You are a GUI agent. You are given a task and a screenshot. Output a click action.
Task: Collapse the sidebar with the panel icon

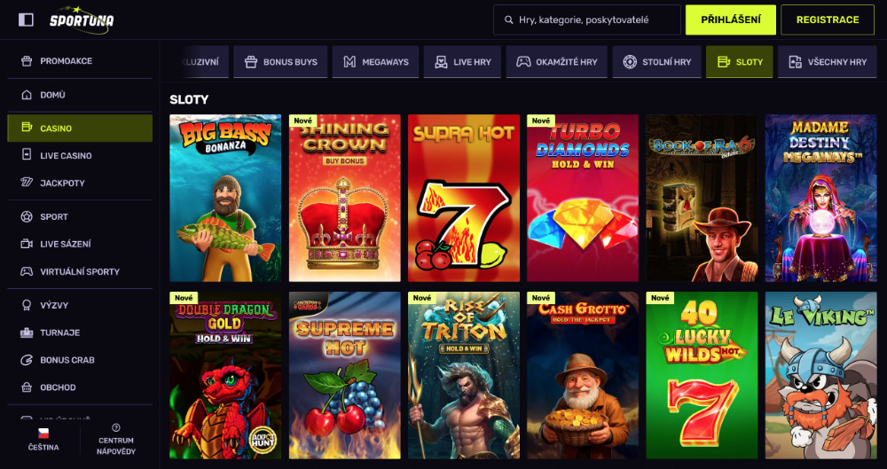tap(26, 20)
